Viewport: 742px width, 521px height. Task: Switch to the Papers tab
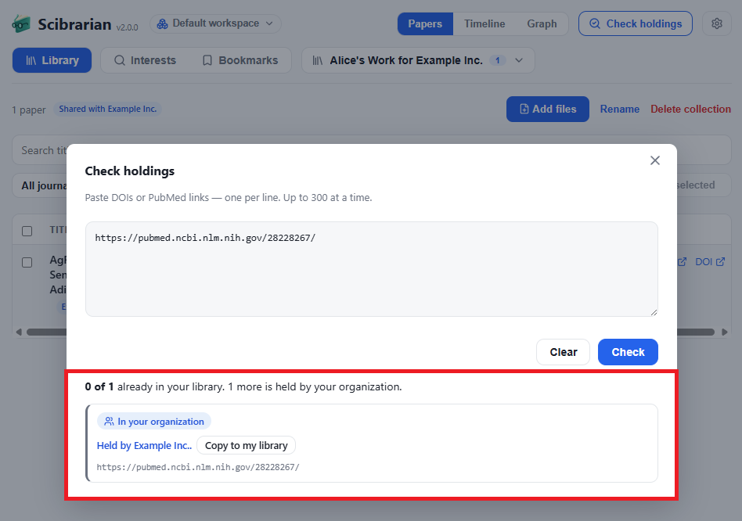tap(425, 23)
